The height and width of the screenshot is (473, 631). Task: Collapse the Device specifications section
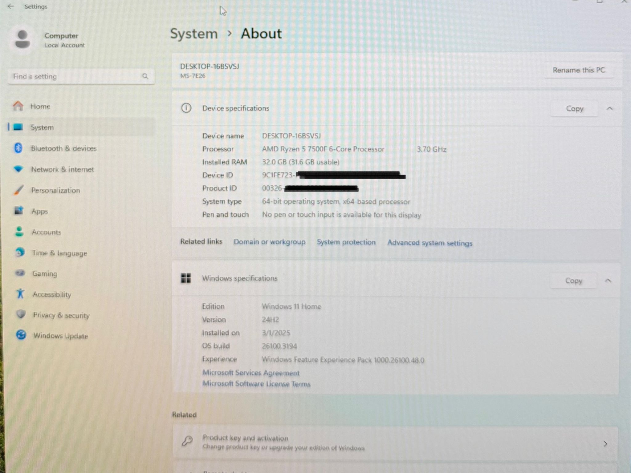[x=609, y=108]
